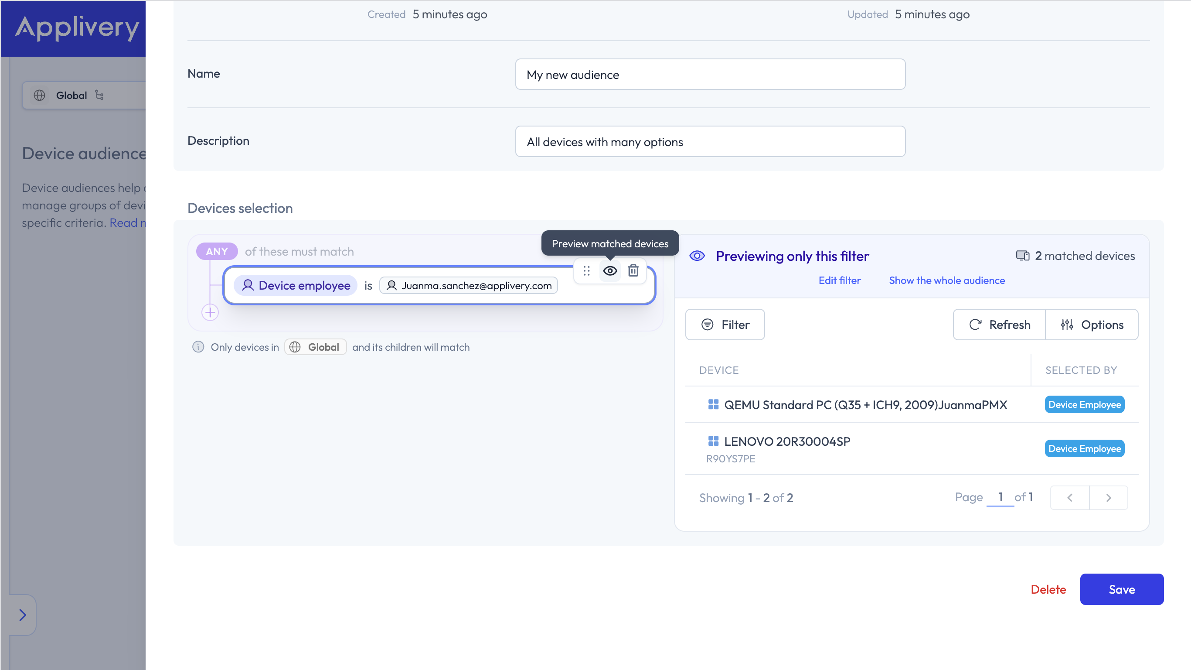Refresh the matched devices list
The width and height of the screenshot is (1191, 670).
(x=999, y=325)
